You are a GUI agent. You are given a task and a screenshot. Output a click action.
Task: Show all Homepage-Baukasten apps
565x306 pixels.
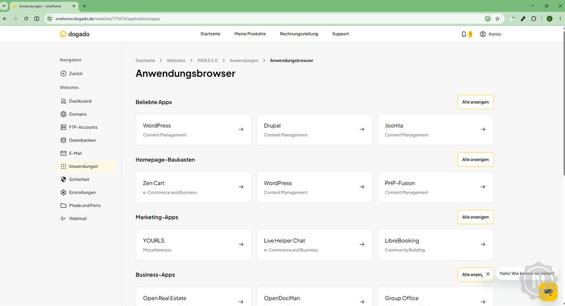click(x=476, y=160)
